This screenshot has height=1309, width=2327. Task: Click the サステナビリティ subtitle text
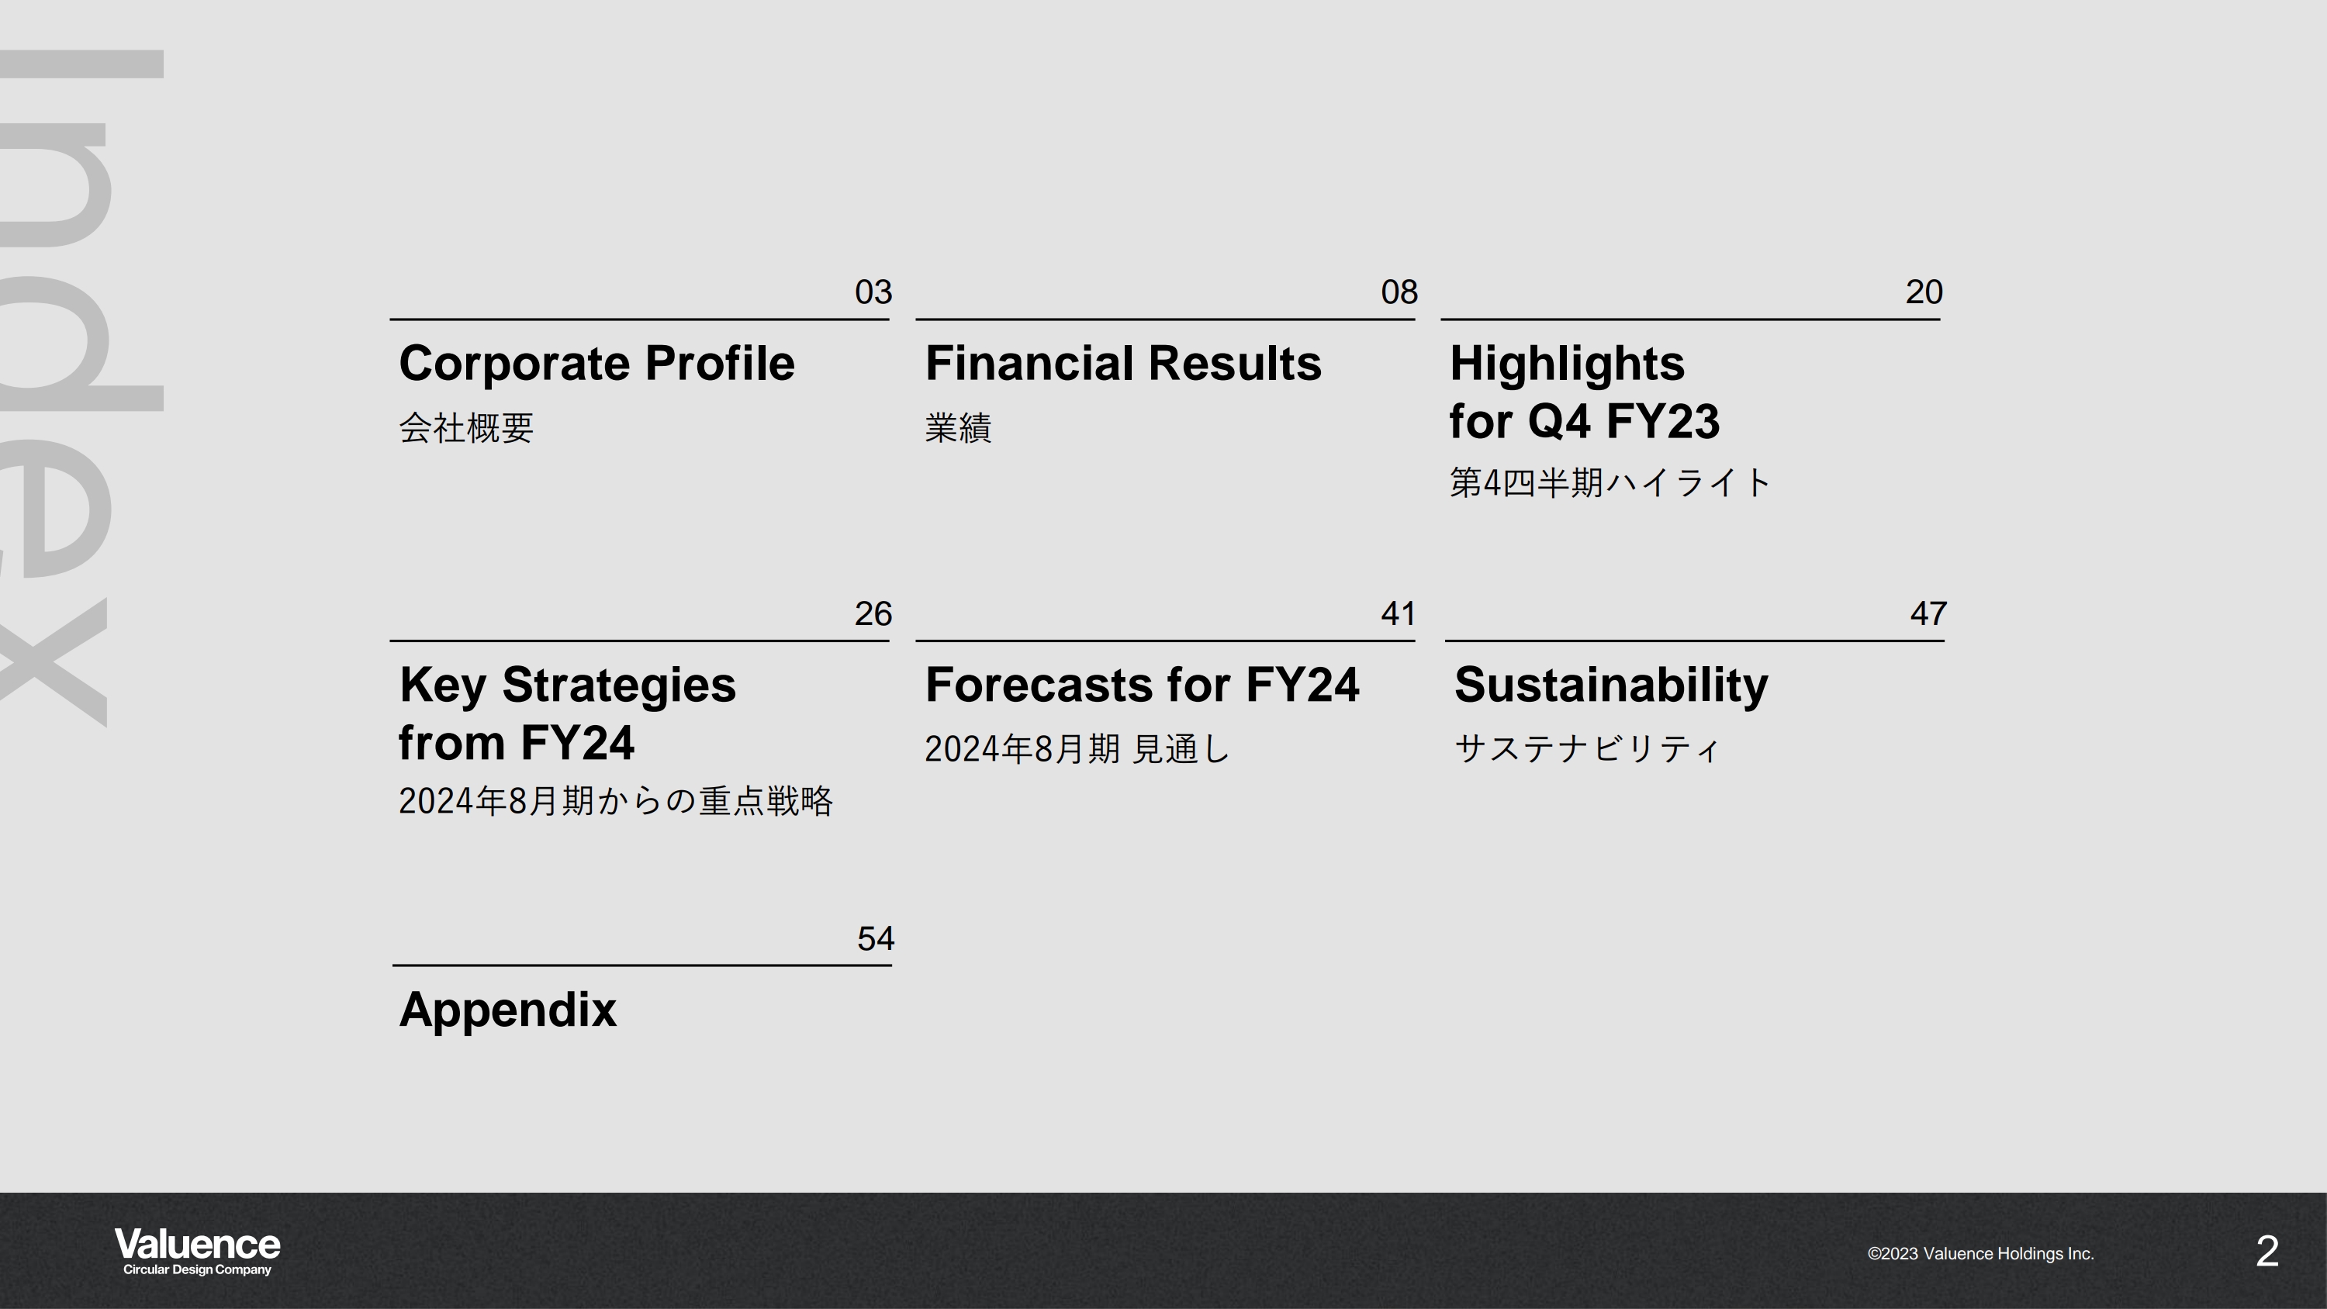(x=1587, y=748)
